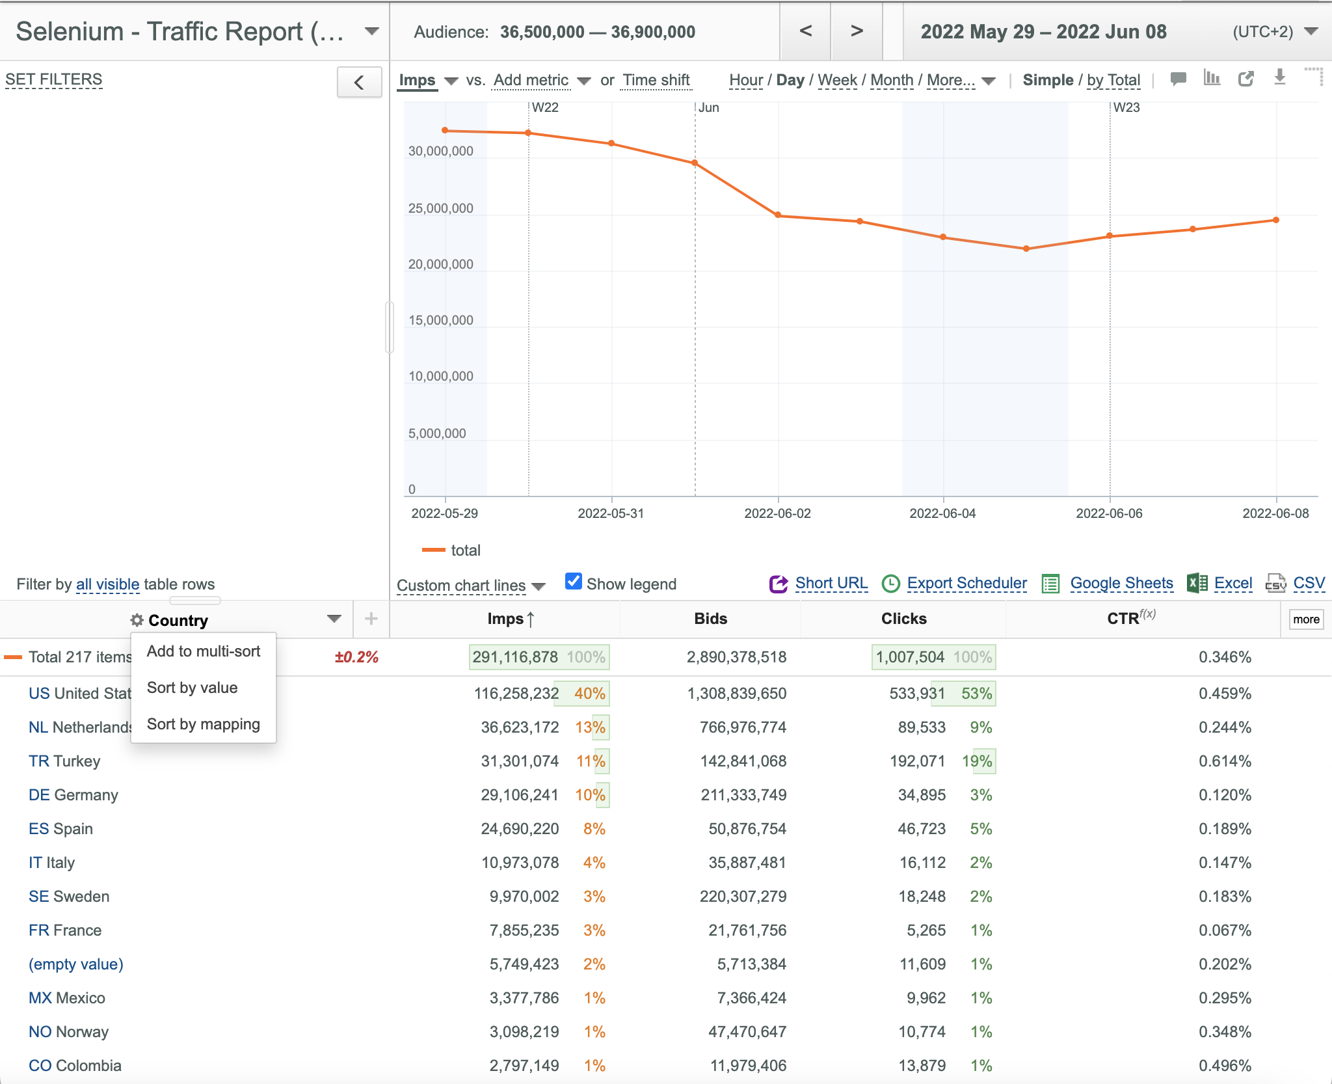Click the Country column gear icon

click(137, 620)
